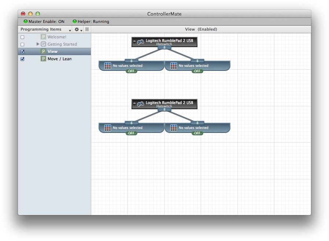Click the output connector 8 under the upper Hatswitch
The image size is (329, 241).
[x=164, y=47]
